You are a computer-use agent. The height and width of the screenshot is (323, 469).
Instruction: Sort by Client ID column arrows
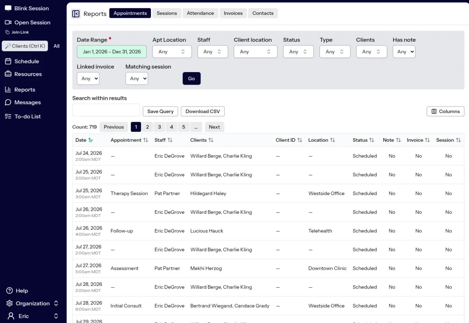300,140
